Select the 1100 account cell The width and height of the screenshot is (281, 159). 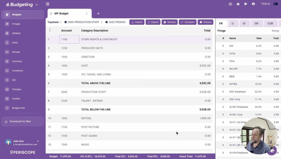[69, 39]
